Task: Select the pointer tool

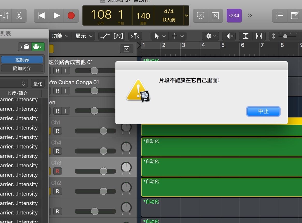Action: coord(157,36)
